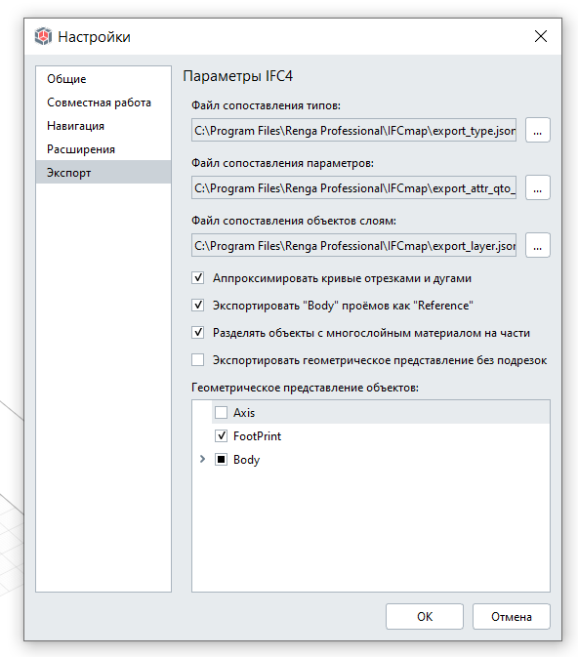This screenshot has height=657, width=578.
Task: Close the Настройки dialog
Action: pyautogui.click(x=541, y=36)
